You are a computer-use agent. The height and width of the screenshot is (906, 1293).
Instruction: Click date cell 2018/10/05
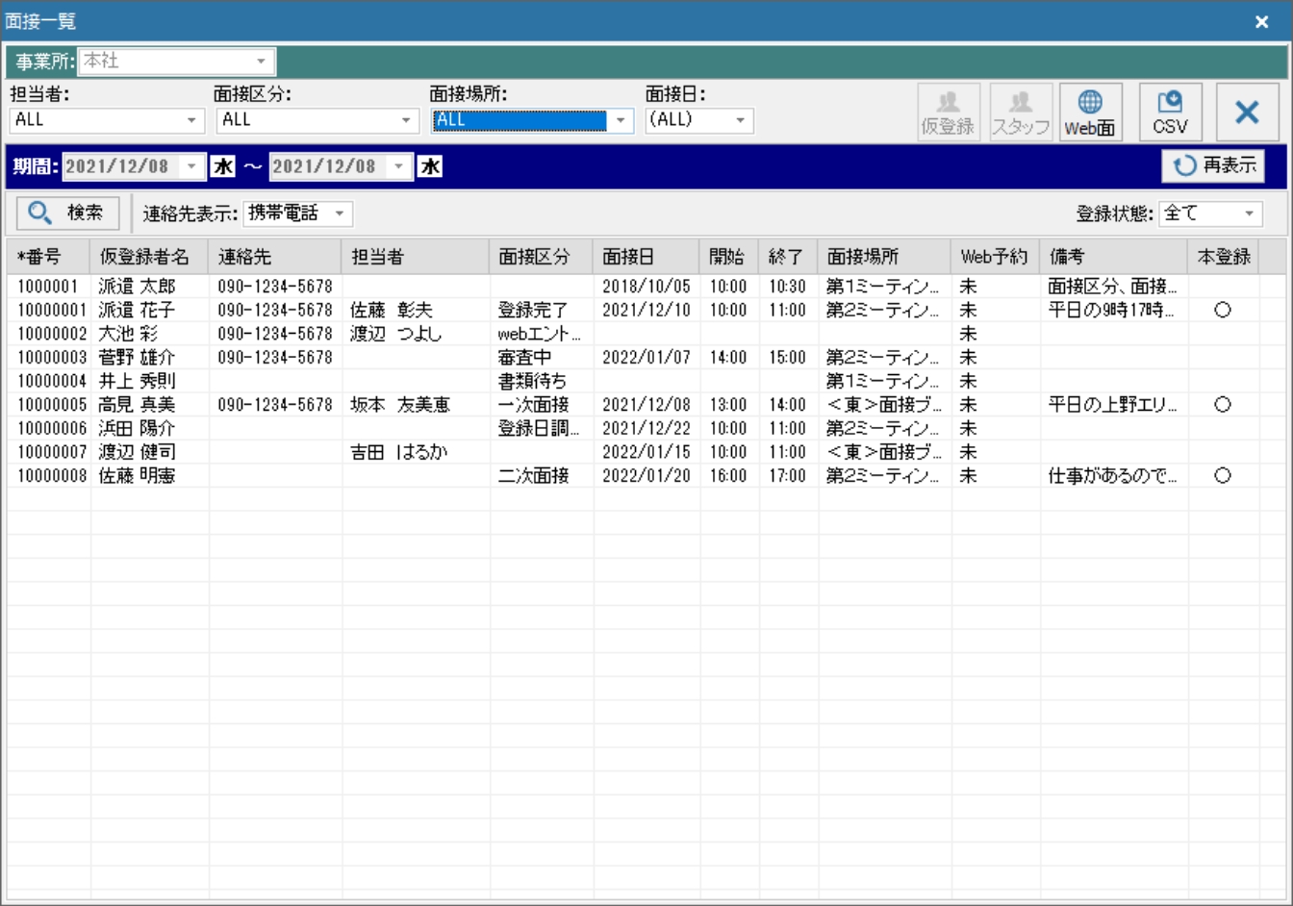(646, 287)
